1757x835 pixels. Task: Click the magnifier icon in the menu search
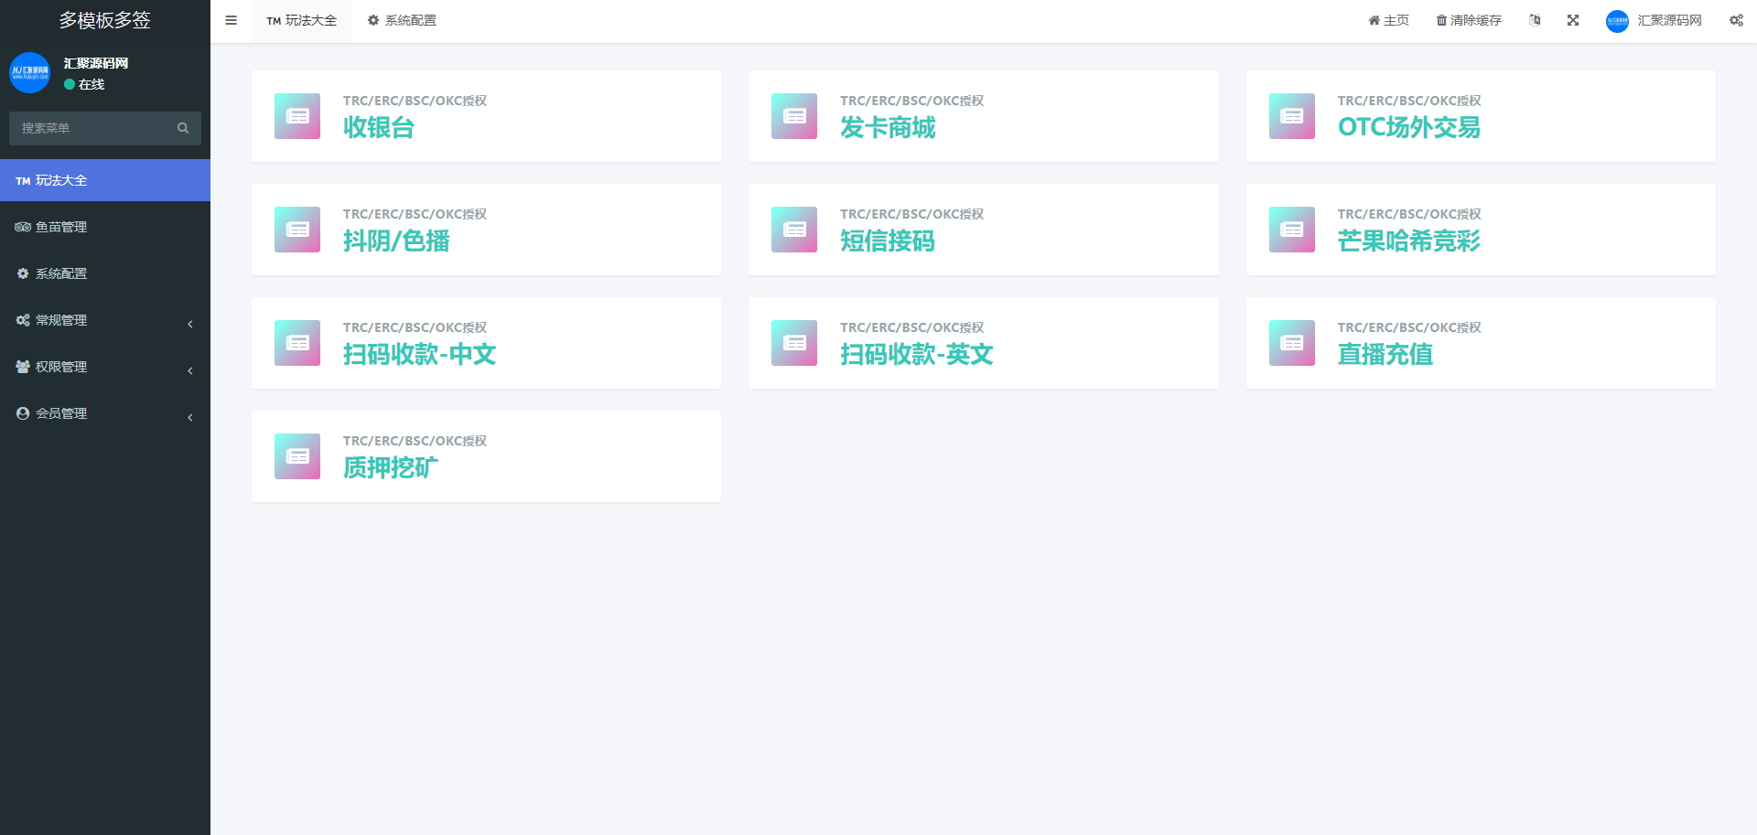[x=183, y=128]
